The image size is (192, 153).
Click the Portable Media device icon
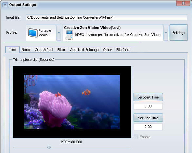33,33
